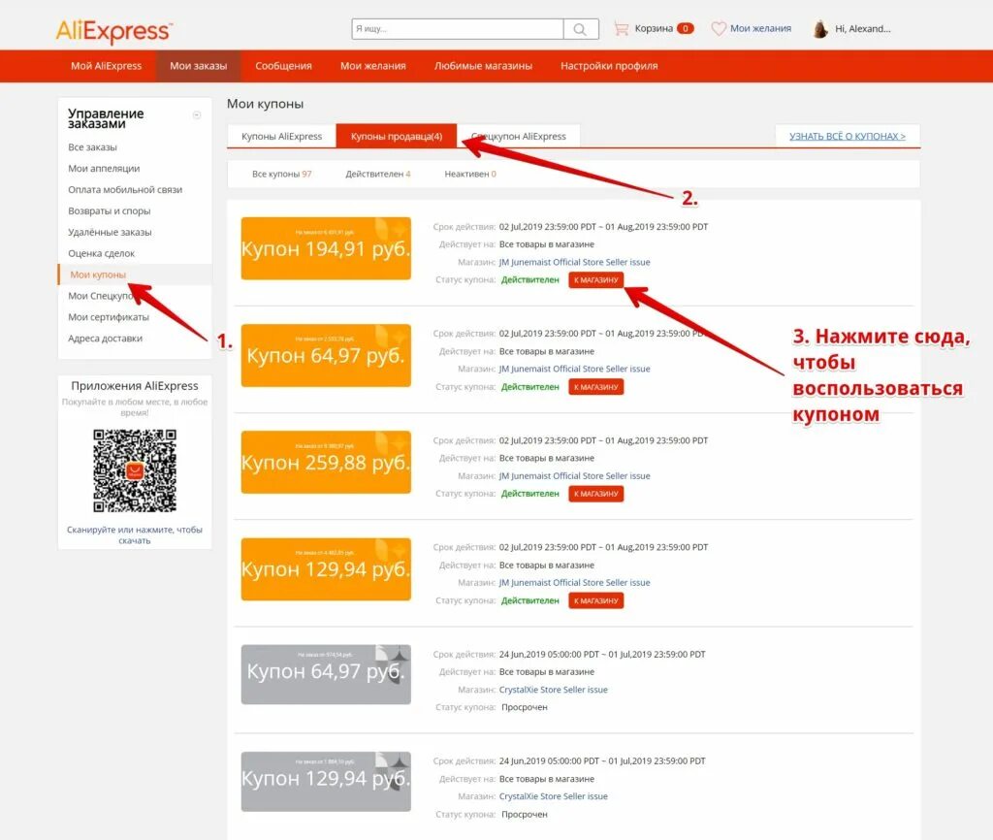Screen dimensions: 993x840
Task: Open Мои апелляции in sidebar
Action: 104,169
